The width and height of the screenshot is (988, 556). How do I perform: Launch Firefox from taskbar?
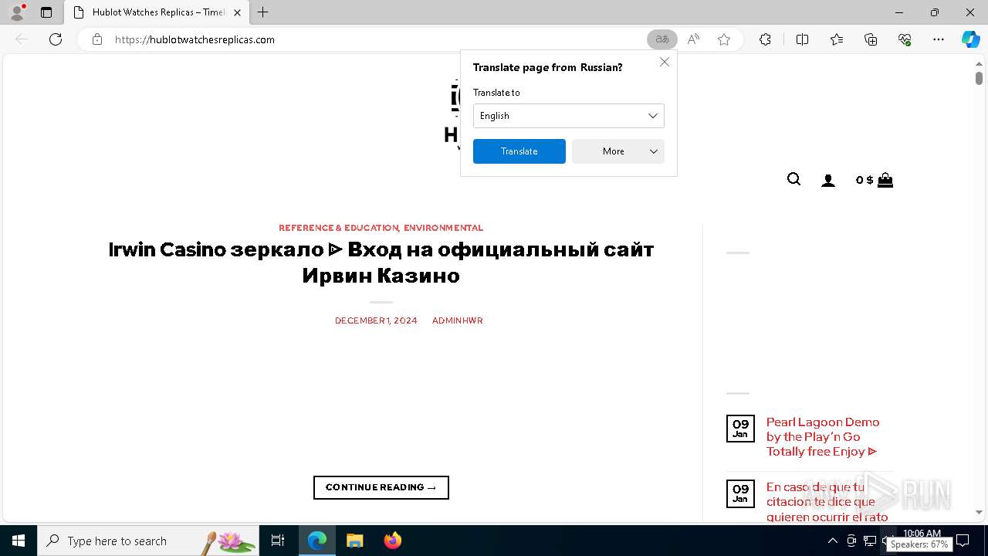[x=393, y=541]
